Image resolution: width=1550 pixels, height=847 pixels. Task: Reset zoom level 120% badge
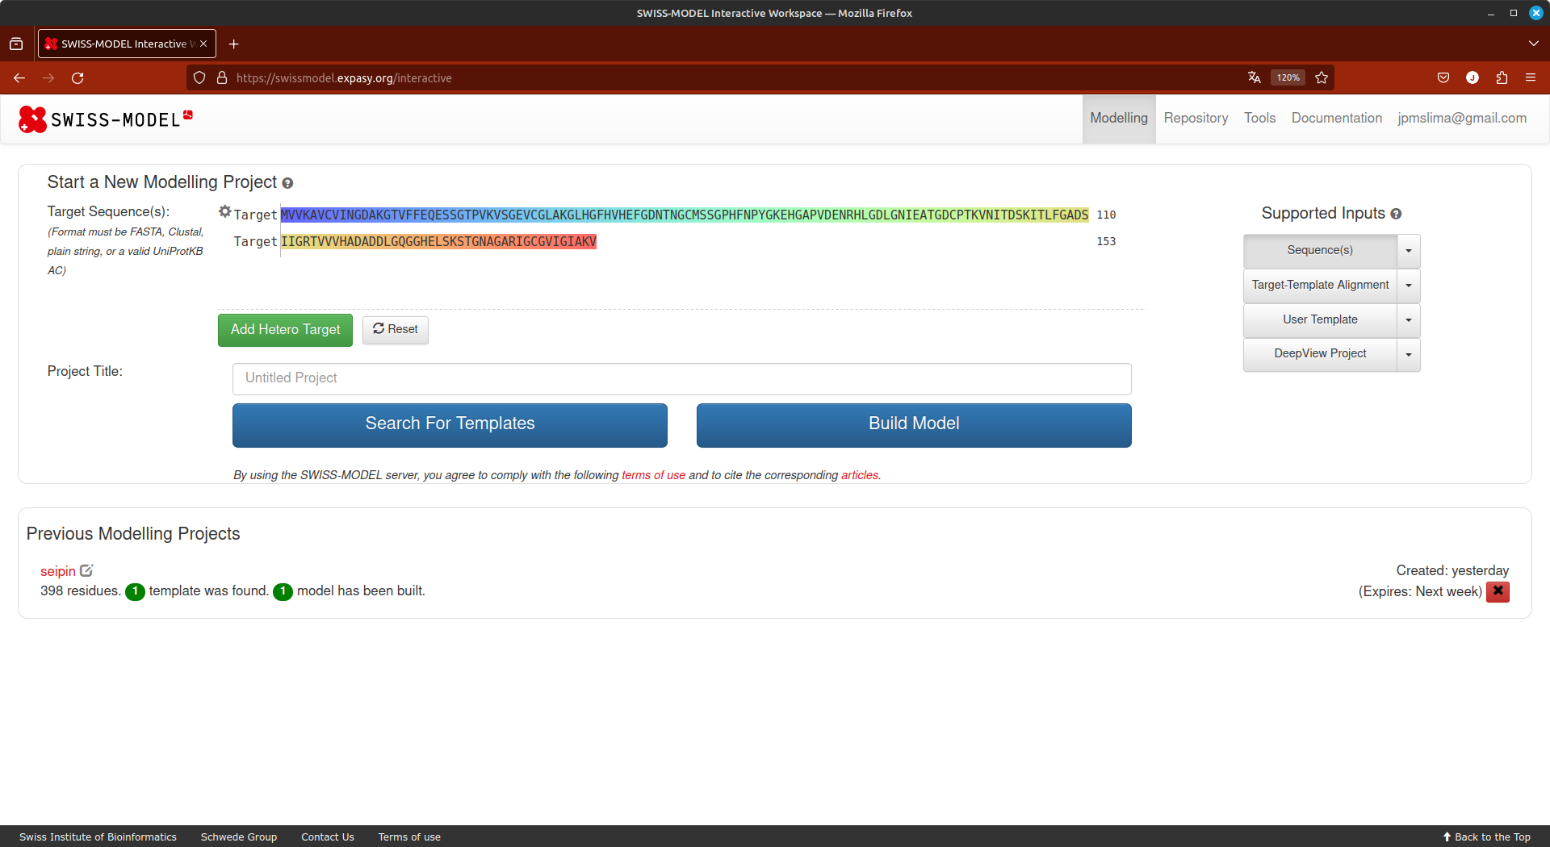(1288, 77)
